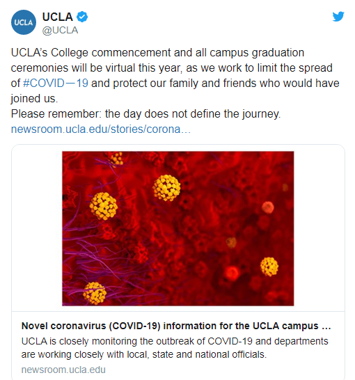Screen dimensions: 355x380
Task: Click the 'joined us.' line of the tweet
Action: (x=34, y=99)
